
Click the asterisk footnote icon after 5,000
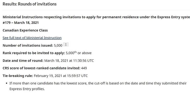tap(66, 45)
